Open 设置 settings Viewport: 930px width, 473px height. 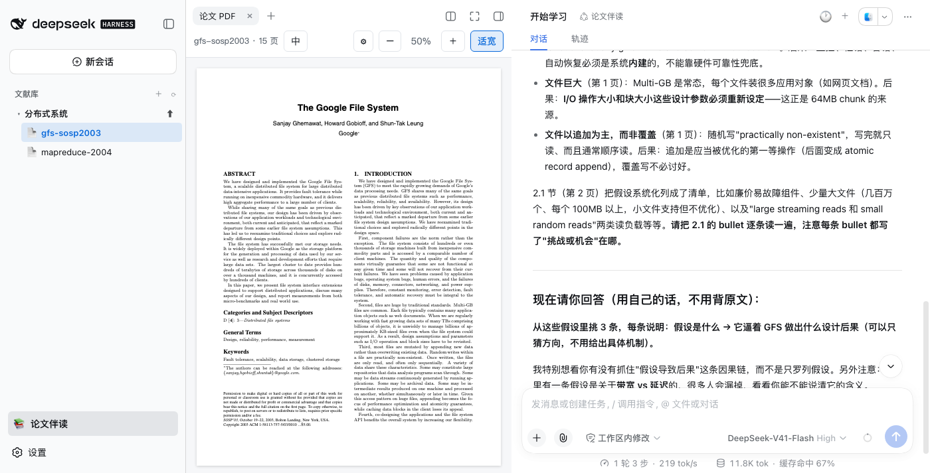(x=30, y=452)
